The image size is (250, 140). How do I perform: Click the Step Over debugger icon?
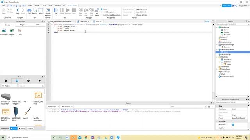pyautogui.click(x=86, y=12)
